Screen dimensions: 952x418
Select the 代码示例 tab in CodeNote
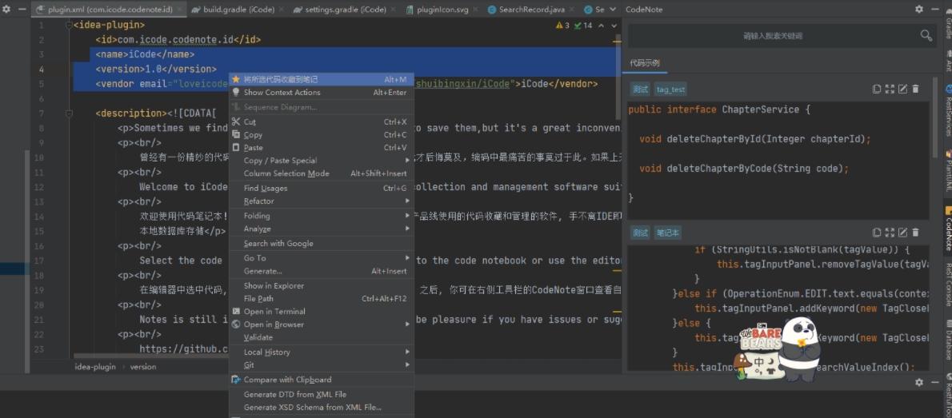[x=645, y=63]
